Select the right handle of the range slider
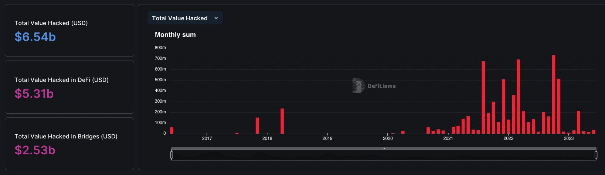The height and width of the screenshot is (175, 605). coord(596,155)
